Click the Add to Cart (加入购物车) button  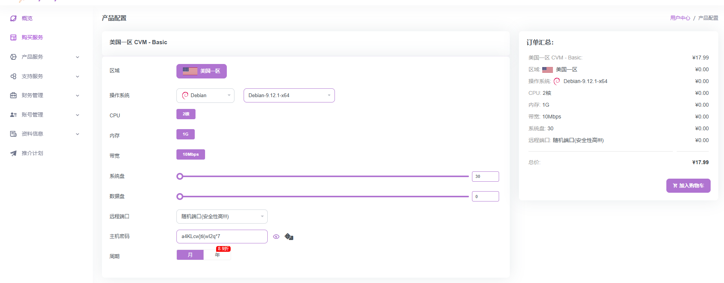pyautogui.click(x=688, y=185)
